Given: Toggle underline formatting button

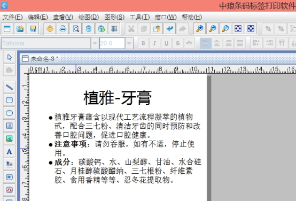Looking at the screenshot, I should point(166,43).
